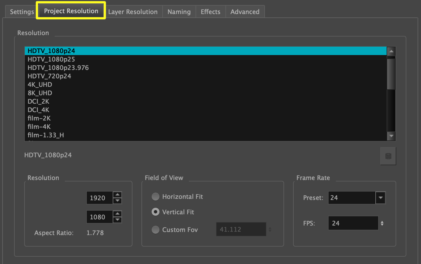Decrease resolution height with down arrow
The height and width of the screenshot is (264, 421).
[117, 220]
